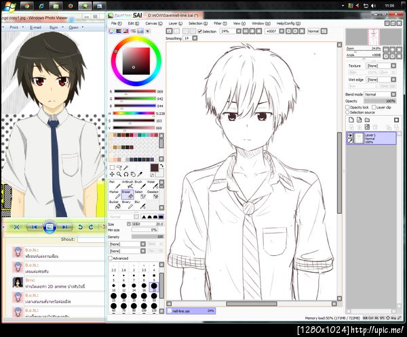Choose the Deselect pen tool

coord(153,195)
